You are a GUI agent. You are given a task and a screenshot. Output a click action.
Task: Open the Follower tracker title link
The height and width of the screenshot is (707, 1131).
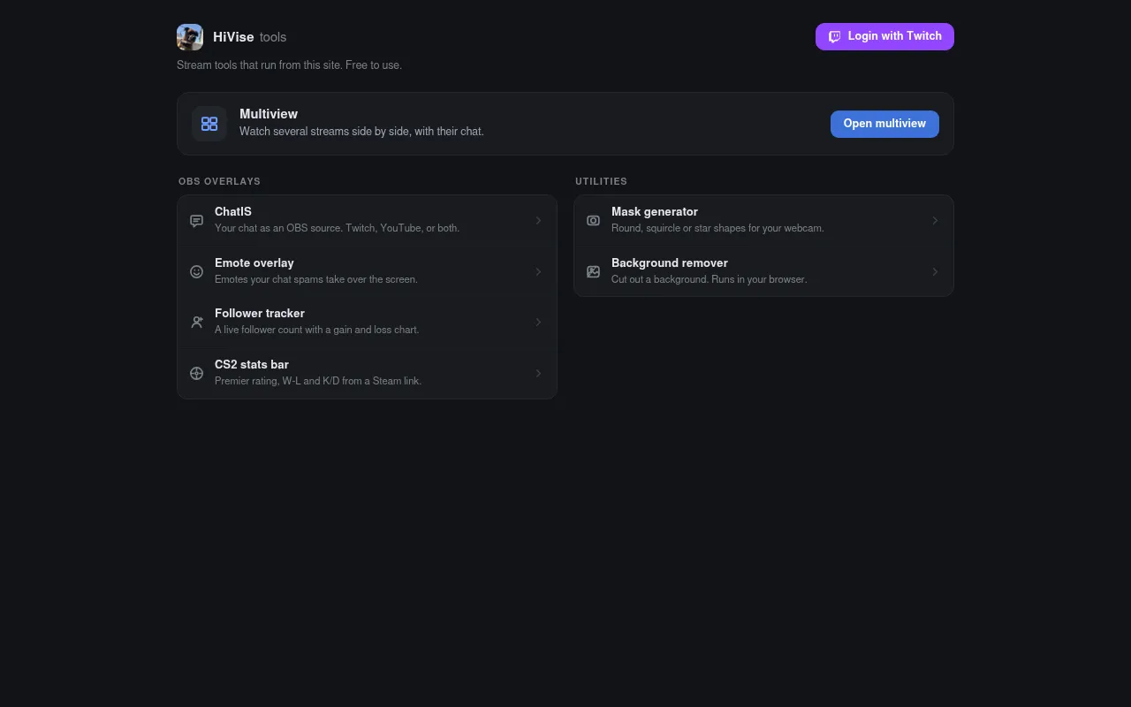pos(260,314)
